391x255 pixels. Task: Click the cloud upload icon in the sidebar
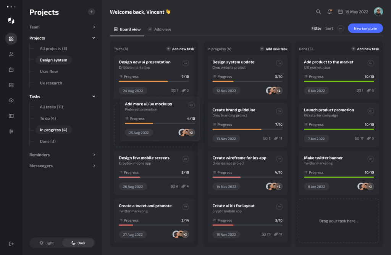[x=11, y=100]
